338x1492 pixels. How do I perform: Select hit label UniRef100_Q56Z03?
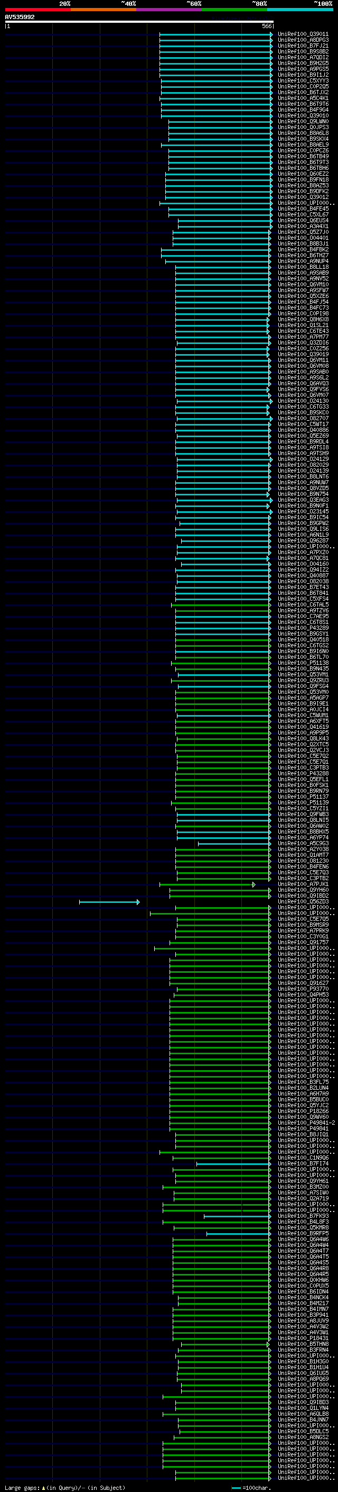(303, 901)
